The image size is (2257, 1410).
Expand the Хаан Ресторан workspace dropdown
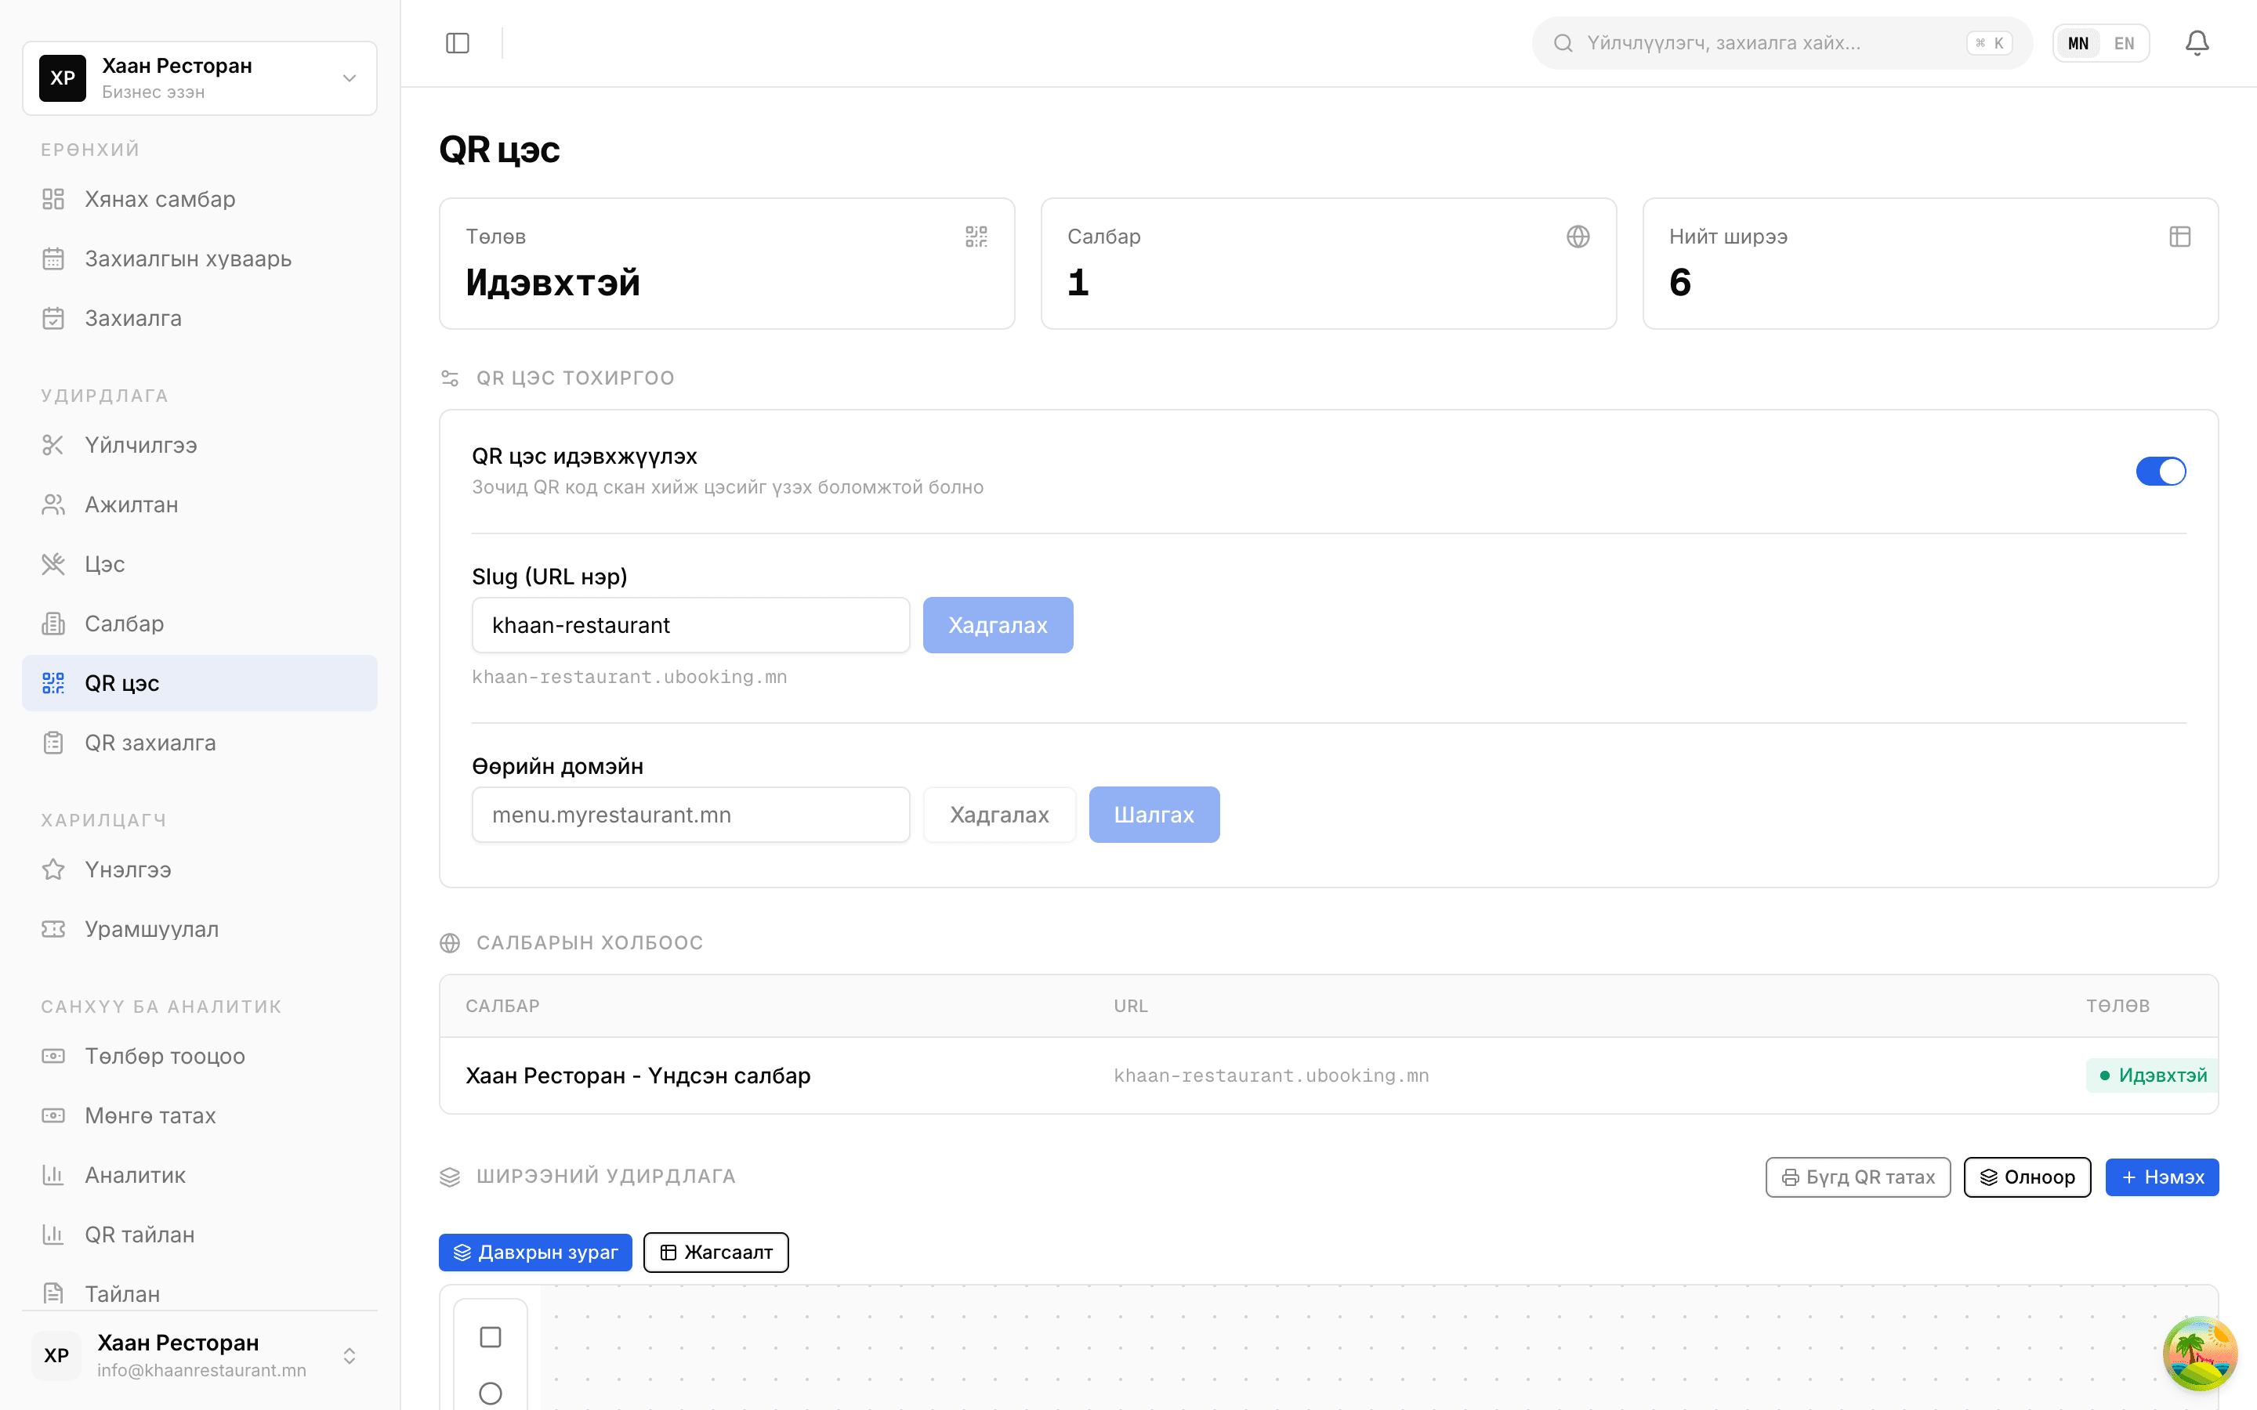coord(200,78)
